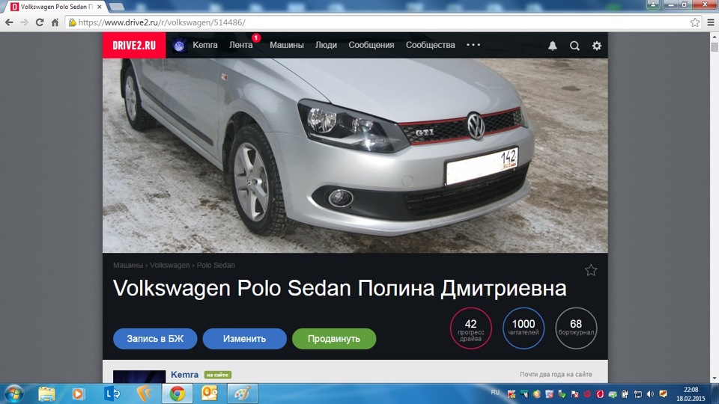Open the Chrome menu button
This screenshot has height=404, width=719.
(710, 22)
